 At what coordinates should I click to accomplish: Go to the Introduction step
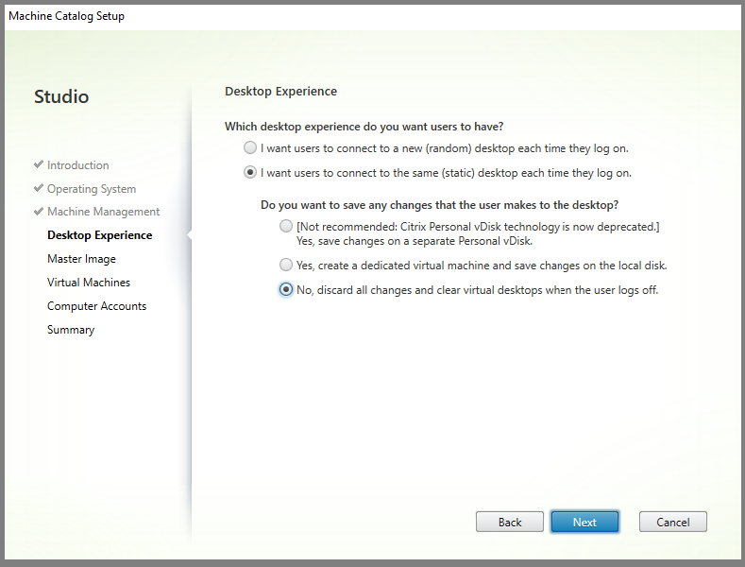click(78, 165)
